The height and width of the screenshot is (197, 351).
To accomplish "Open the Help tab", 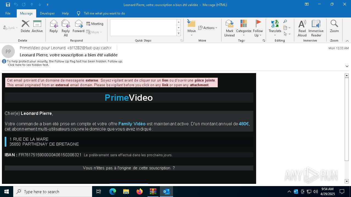I will pyautogui.click(x=65, y=13).
